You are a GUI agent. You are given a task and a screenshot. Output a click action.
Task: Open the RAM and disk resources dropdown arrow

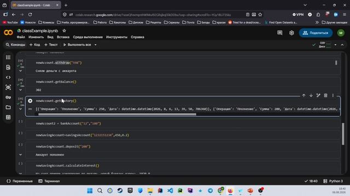335,45
